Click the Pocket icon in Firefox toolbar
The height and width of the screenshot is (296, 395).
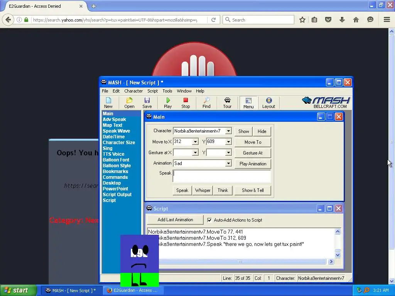328,20
